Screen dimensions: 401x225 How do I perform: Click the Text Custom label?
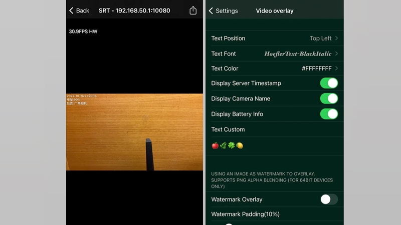[228, 129]
